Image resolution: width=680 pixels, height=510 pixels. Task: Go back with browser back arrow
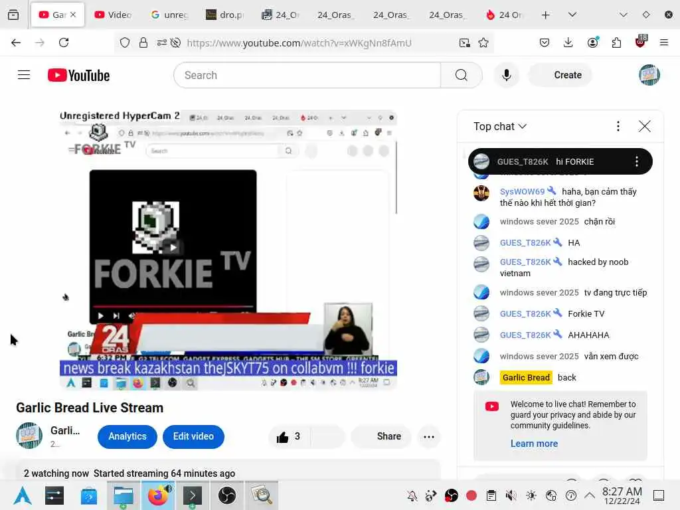(16, 42)
